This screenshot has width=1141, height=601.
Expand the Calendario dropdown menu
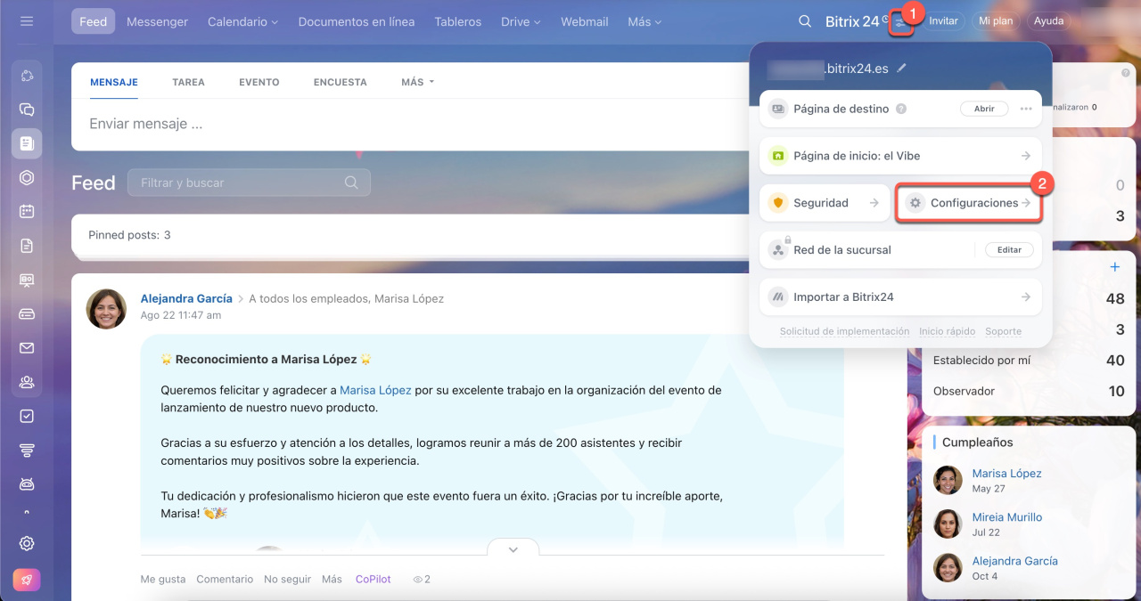point(242,21)
